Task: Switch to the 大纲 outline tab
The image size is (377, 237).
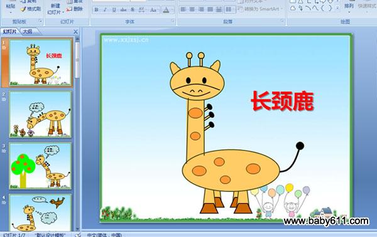Action: pyautogui.click(x=28, y=31)
